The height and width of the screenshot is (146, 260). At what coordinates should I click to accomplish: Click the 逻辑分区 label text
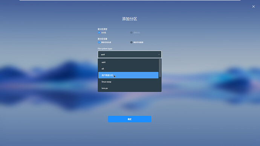[x=137, y=33]
